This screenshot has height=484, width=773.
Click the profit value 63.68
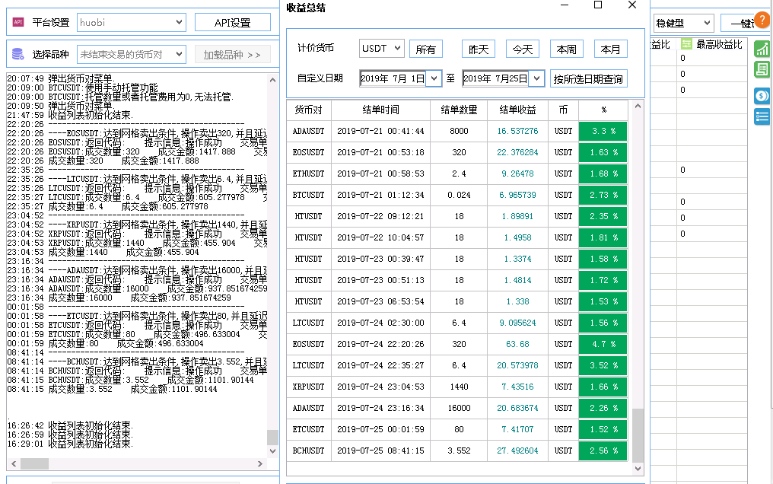(517, 344)
